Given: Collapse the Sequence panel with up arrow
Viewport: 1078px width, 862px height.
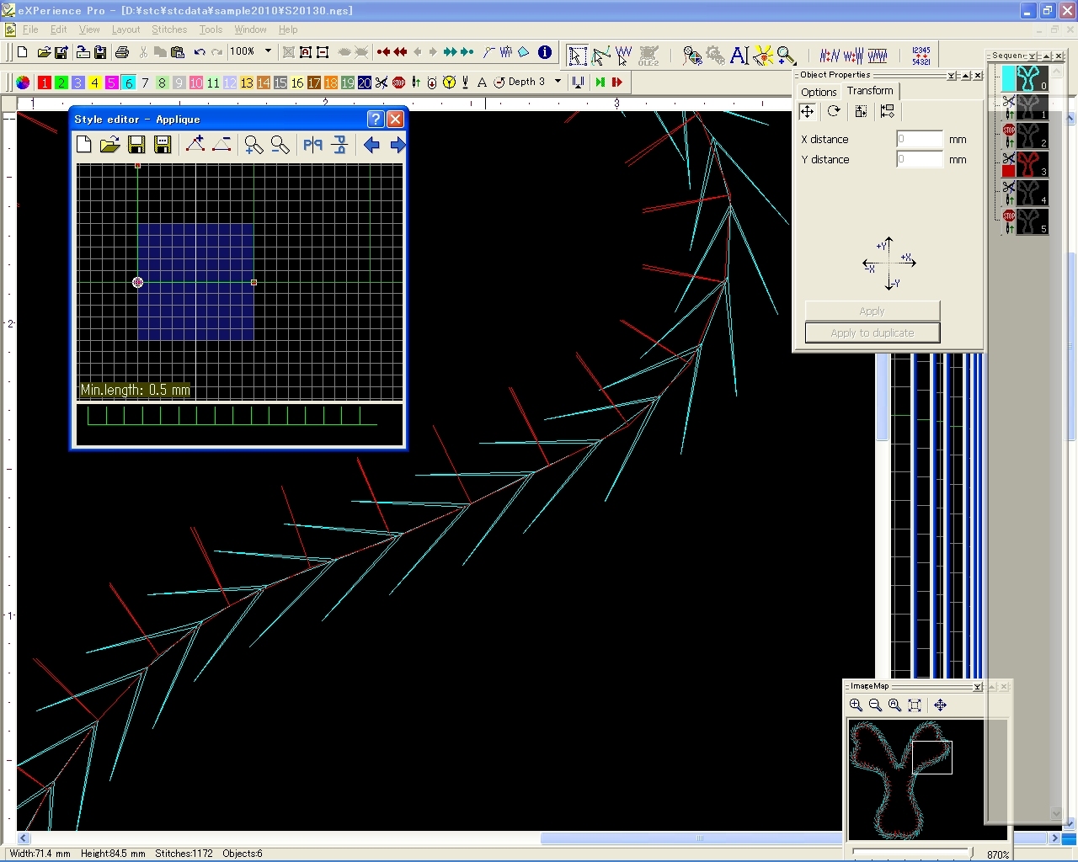Looking at the screenshot, I should point(1046,56).
